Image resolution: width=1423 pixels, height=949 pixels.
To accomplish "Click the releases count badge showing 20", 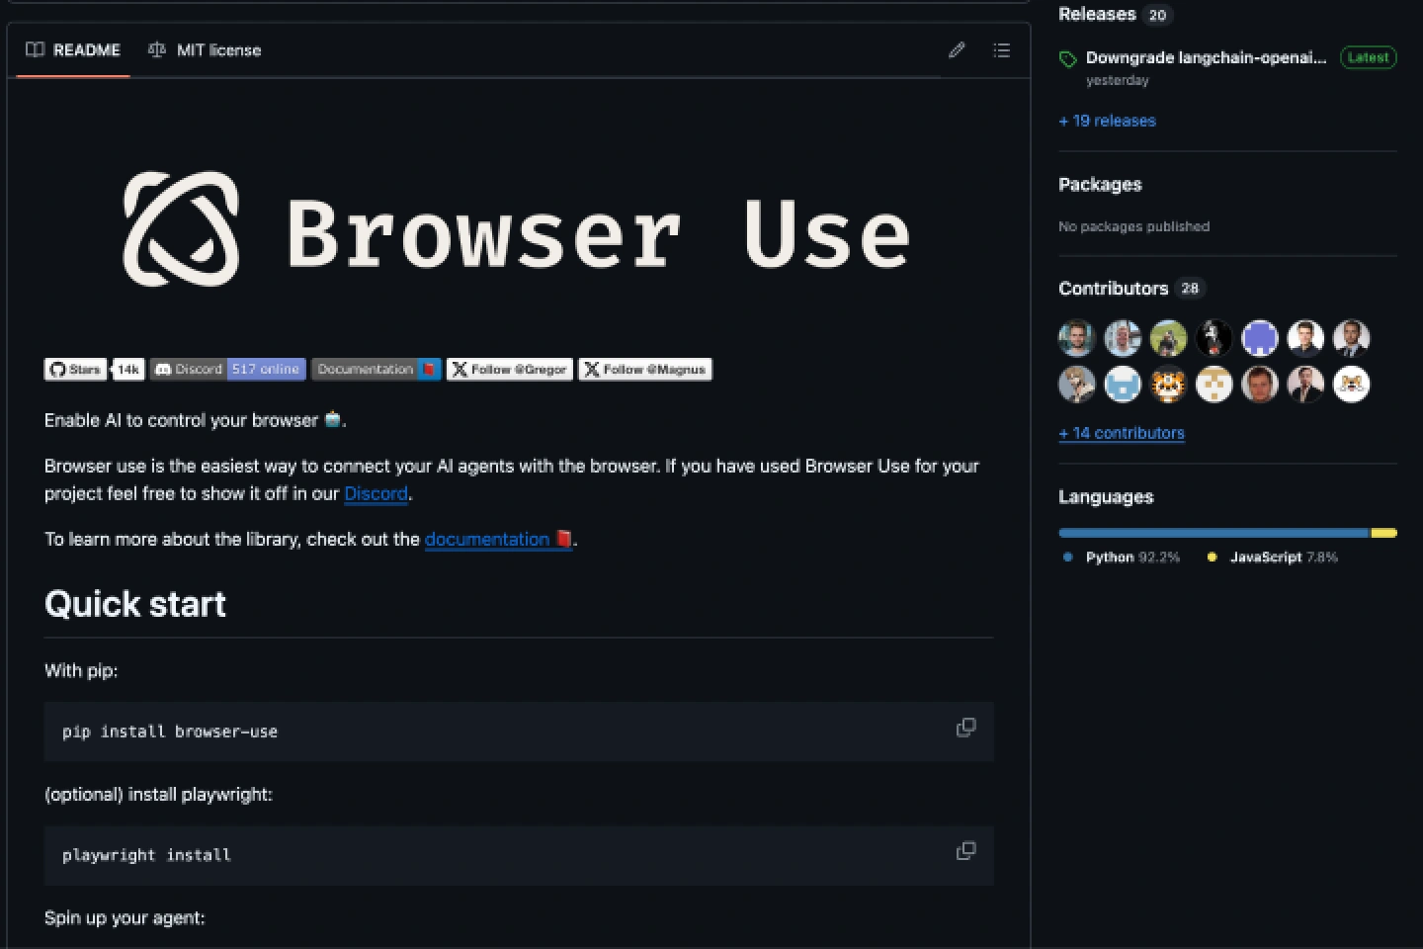I will click(1157, 15).
